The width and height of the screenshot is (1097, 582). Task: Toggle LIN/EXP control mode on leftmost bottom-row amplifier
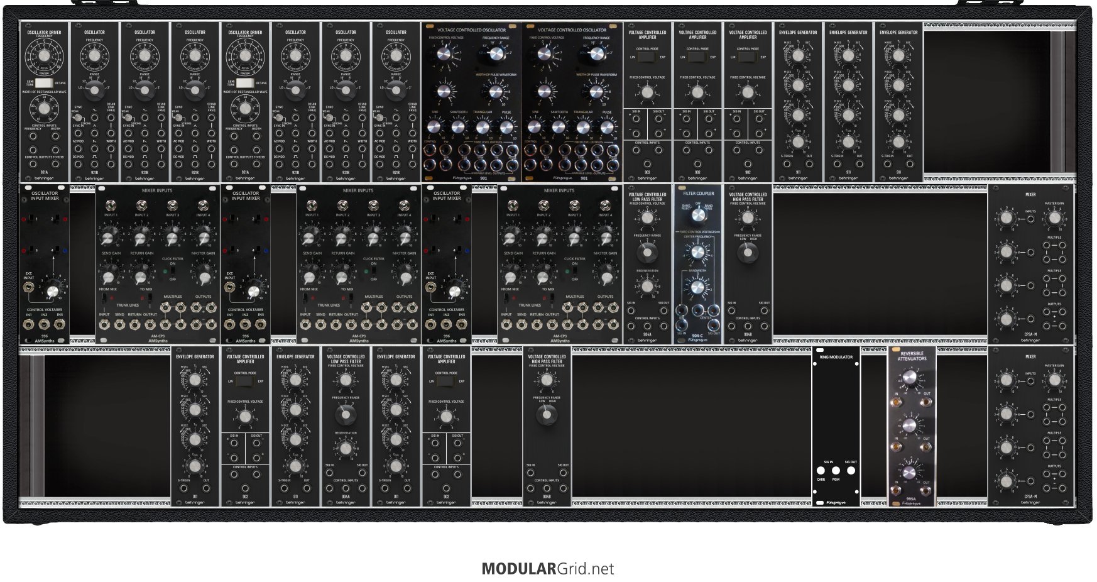click(245, 382)
